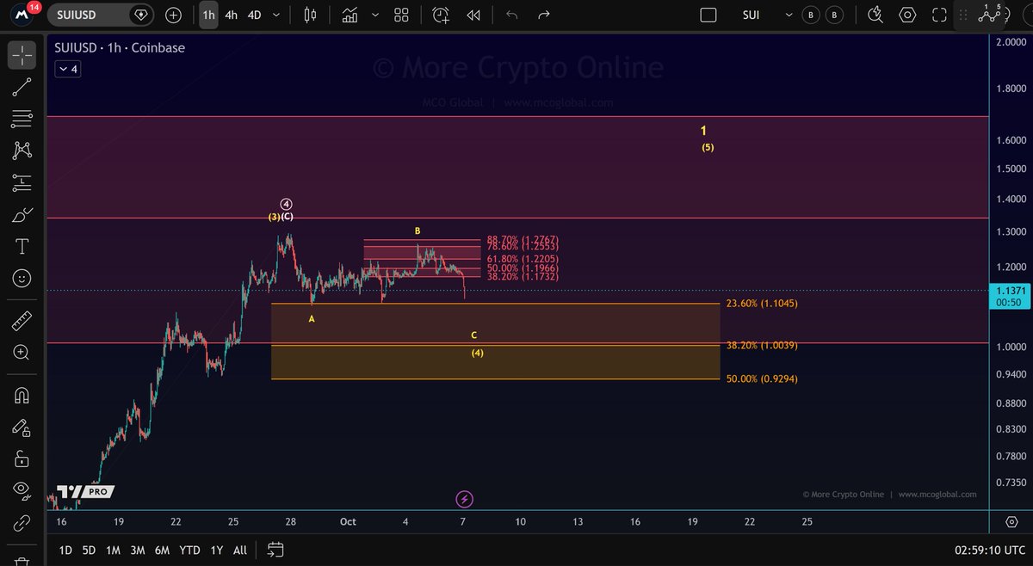Click the diamond icon in symbol box
Image resolution: width=1033 pixels, height=566 pixels.
(x=140, y=15)
